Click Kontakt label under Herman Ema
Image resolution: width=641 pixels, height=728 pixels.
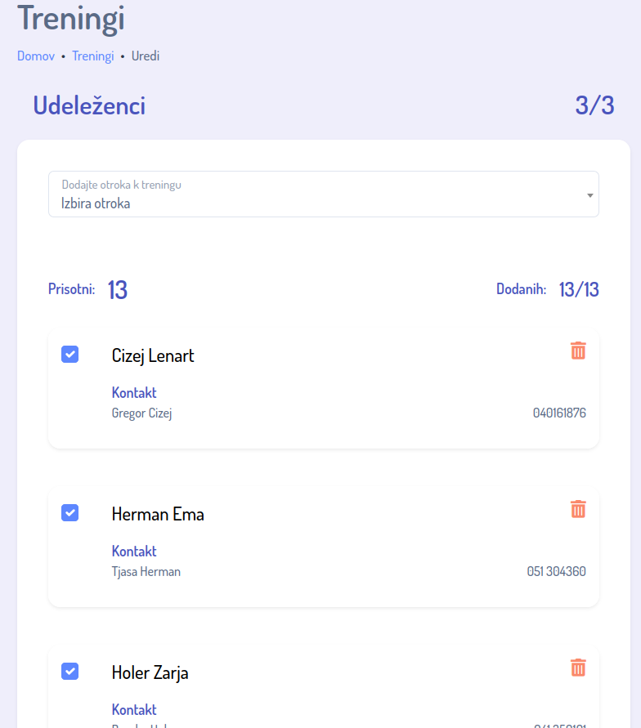click(134, 552)
